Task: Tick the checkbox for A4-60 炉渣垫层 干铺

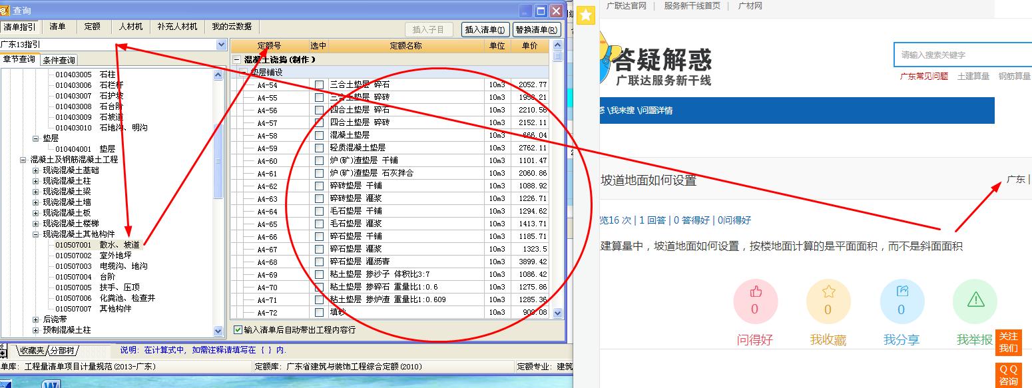Action: (x=320, y=160)
